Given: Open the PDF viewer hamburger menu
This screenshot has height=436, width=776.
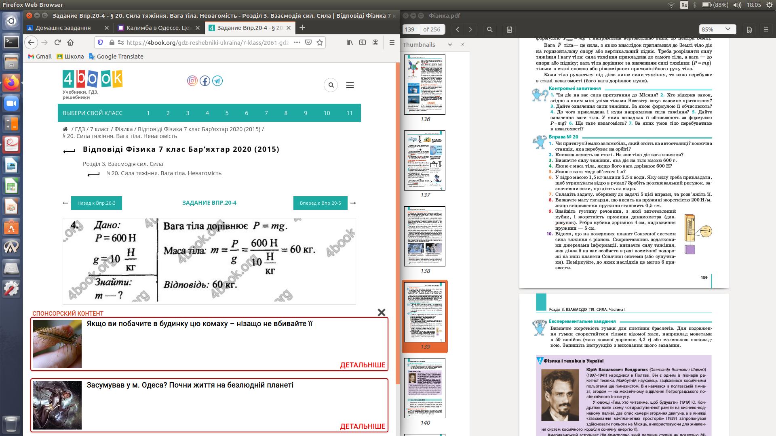Looking at the screenshot, I should pyautogui.click(x=766, y=29).
